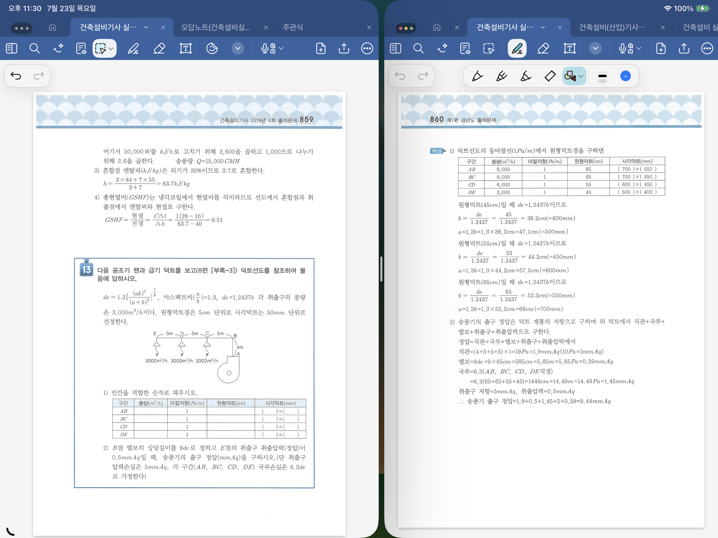
Task: Open the sticker tool in left toolbar
Action: click(x=212, y=49)
